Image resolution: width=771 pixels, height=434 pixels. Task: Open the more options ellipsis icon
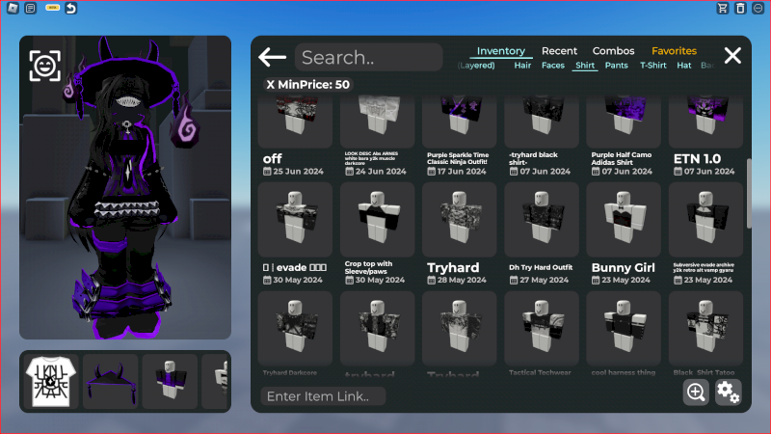click(x=758, y=8)
